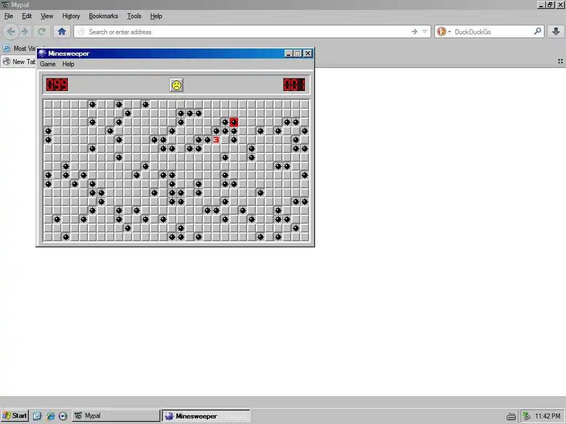This screenshot has height=424, width=566.
Task: Click the Reload page button
Action: click(42, 31)
